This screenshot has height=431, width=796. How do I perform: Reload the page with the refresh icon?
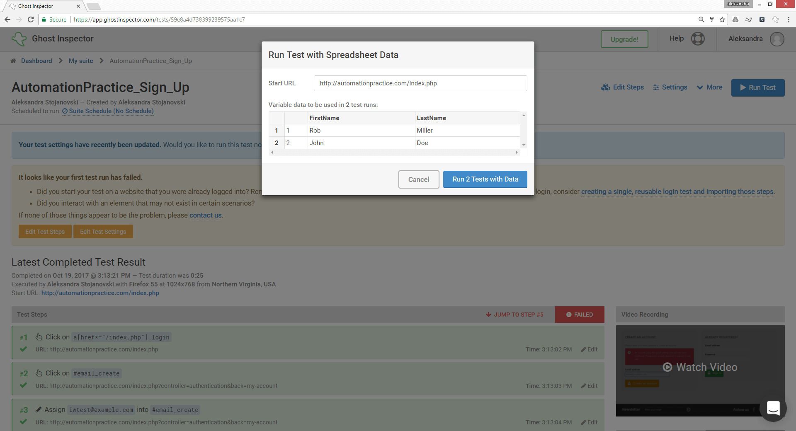coord(31,19)
